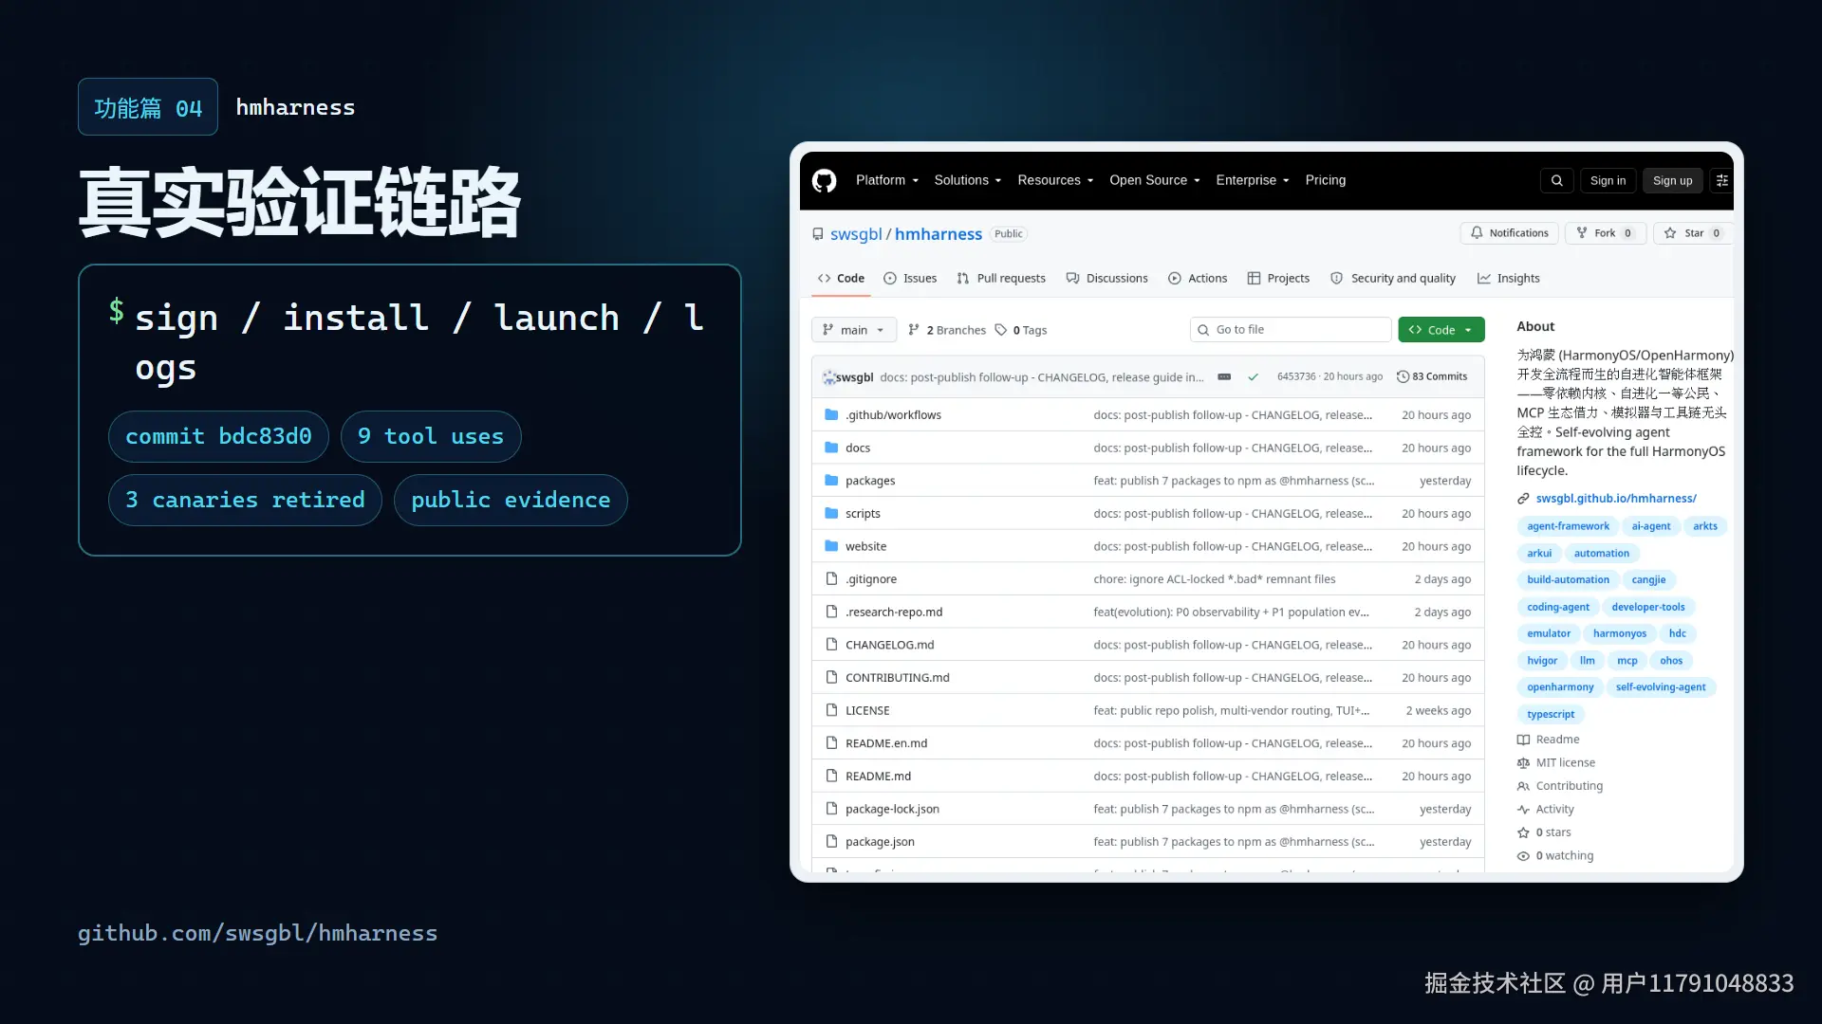
Task: Click the agent-framework topic tag
Action: point(1568,526)
